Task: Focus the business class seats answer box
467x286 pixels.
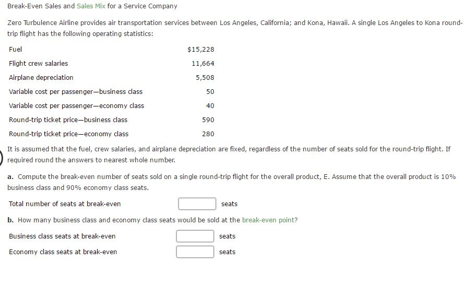Action: pos(195,236)
